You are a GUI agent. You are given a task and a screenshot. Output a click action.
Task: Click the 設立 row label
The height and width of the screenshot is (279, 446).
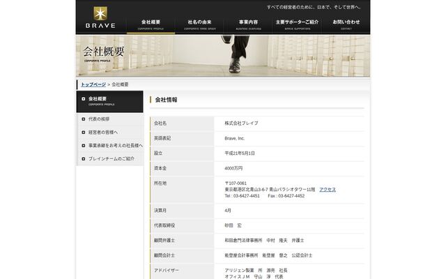click(x=158, y=153)
